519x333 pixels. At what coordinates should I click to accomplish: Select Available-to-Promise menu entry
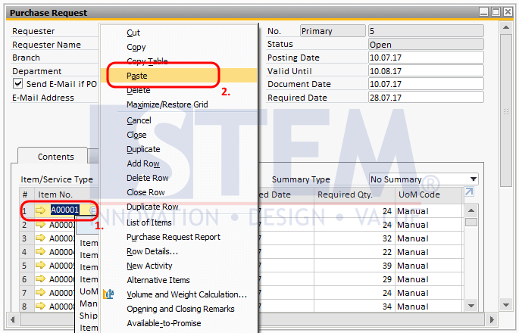pyautogui.click(x=164, y=323)
